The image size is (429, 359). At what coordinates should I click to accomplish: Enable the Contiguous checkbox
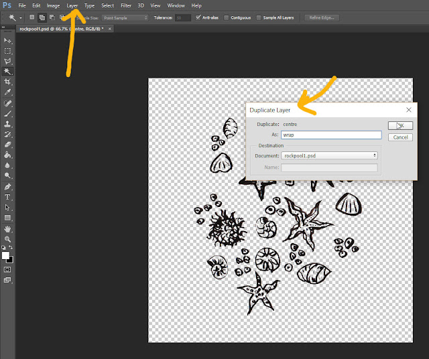[227, 18]
